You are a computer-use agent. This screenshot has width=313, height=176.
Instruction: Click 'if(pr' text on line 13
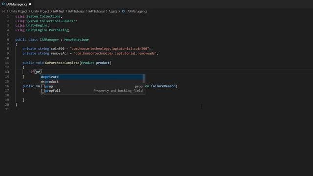[35, 72]
